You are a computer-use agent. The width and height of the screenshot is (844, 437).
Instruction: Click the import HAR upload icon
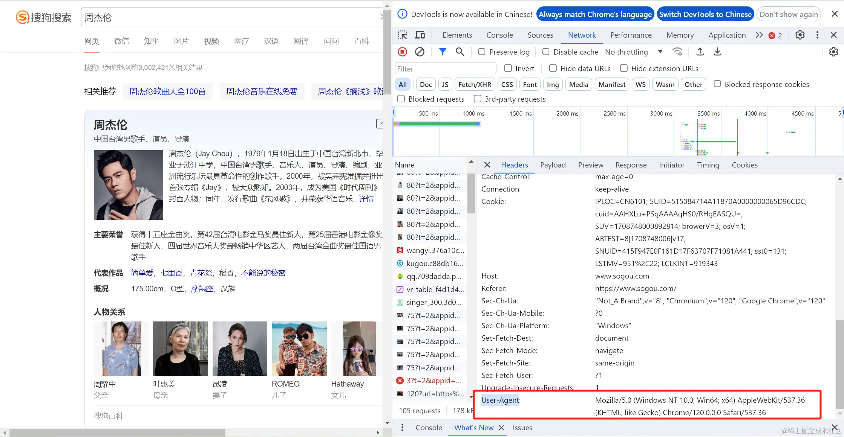(x=700, y=52)
